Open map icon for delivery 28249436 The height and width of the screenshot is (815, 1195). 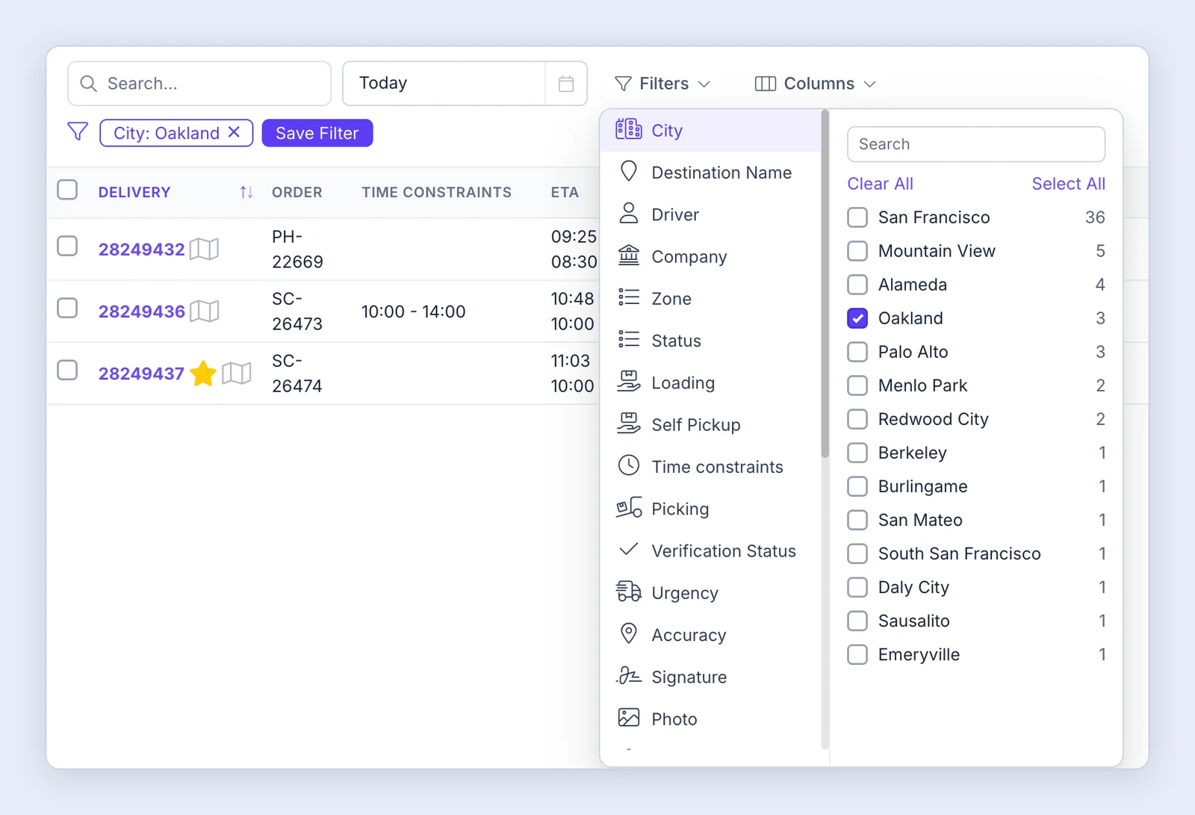pos(204,311)
